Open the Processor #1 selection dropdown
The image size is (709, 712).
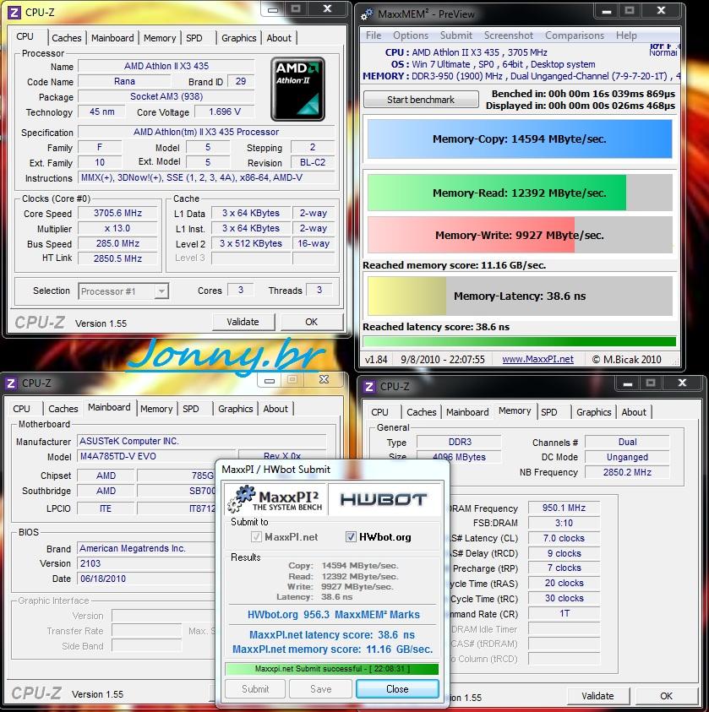click(x=123, y=291)
